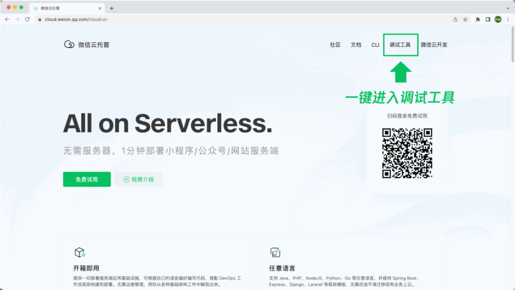Click the 开箱即用 box icon
Image resolution: width=515 pixels, height=290 pixels.
click(80, 252)
